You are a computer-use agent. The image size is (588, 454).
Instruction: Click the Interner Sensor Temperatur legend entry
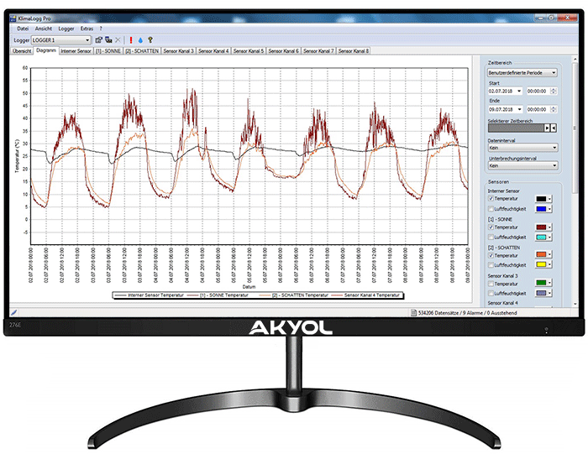point(149,295)
